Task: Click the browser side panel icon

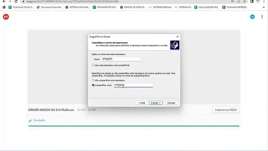Action: point(252,1)
